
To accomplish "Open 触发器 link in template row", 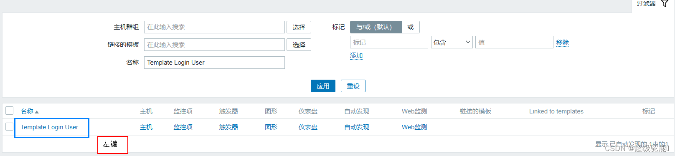I will [228, 127].
